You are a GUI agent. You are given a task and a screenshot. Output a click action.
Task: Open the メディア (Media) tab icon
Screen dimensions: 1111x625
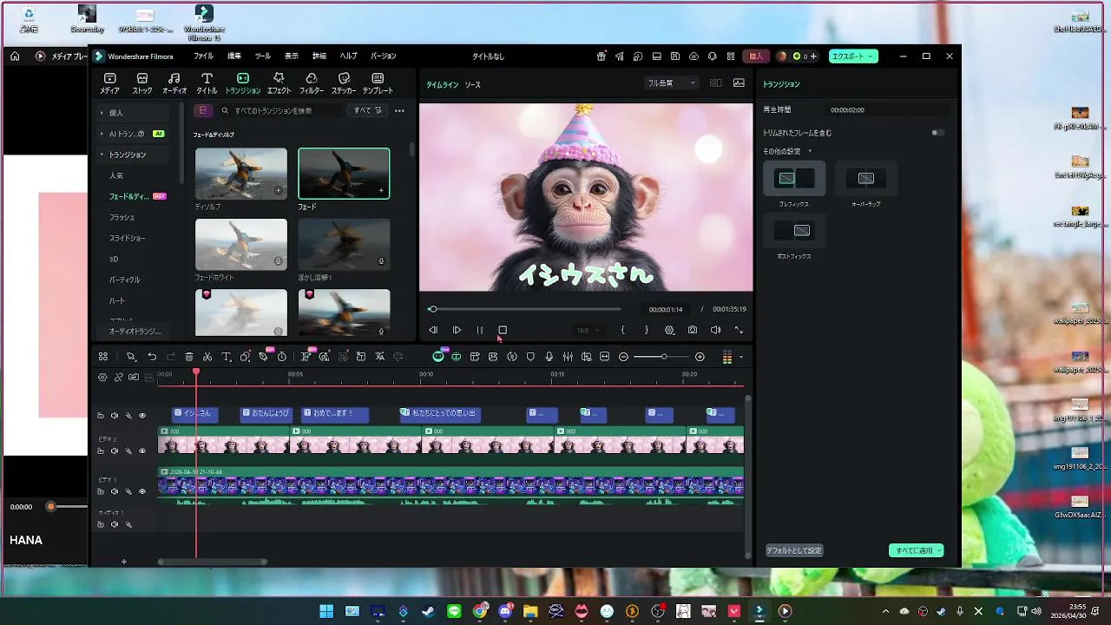[109, 82]
